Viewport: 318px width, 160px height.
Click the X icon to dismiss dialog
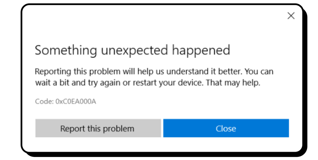(291, 16)
